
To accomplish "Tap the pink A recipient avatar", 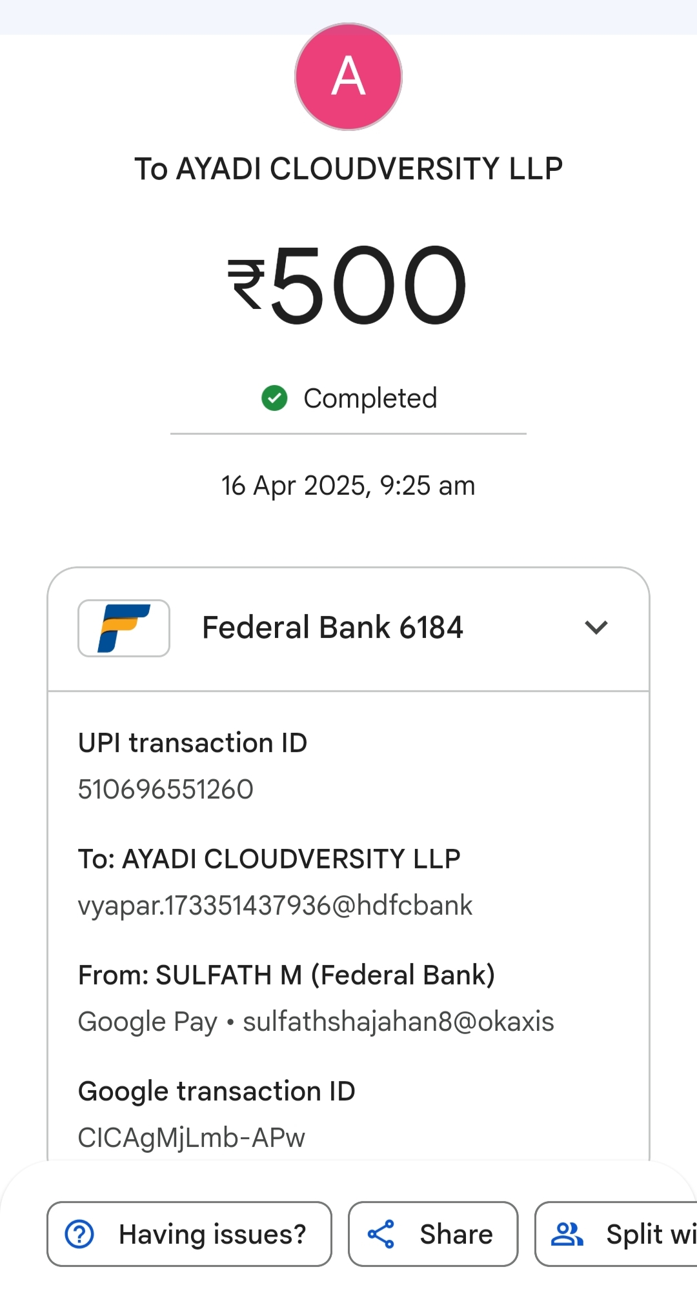I will 348,77.
